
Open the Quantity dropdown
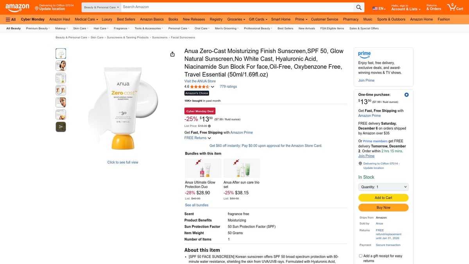(x=383, y=187)
